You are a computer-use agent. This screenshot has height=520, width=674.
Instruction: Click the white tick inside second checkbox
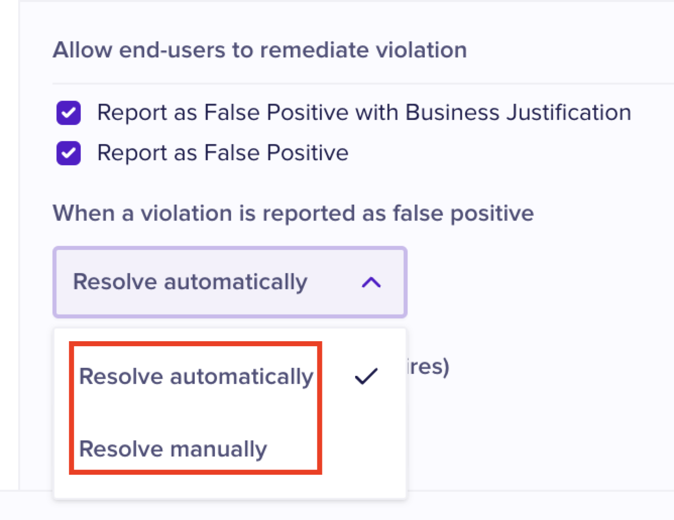click(69, 153)
